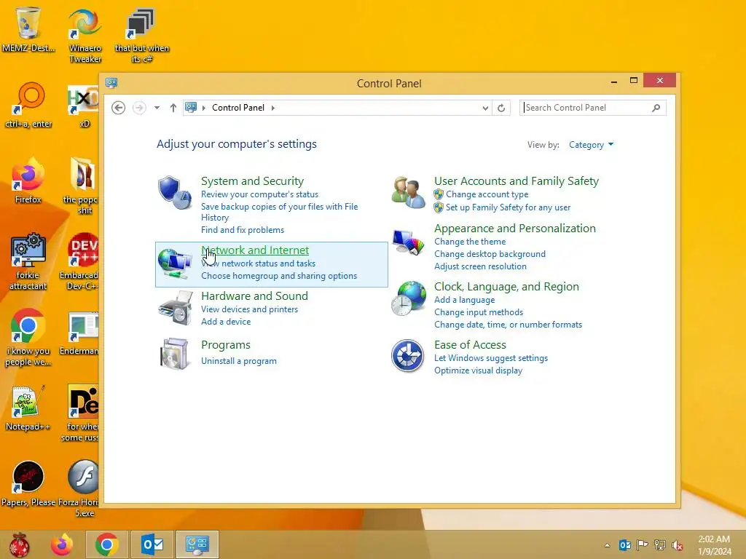
Task: Select 'forkie attractant' desktop shortcut
Action: [x=28, y=261]
